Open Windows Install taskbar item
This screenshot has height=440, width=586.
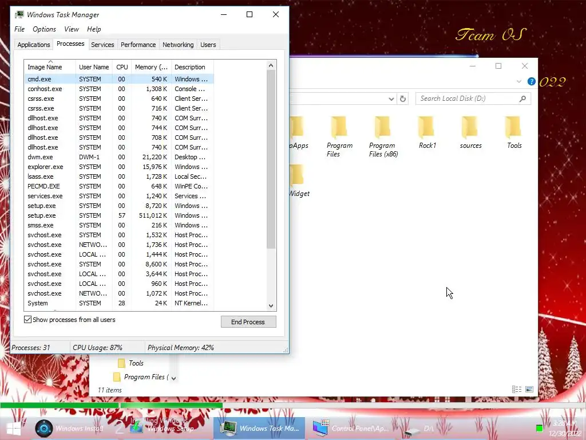coord(69,429)
